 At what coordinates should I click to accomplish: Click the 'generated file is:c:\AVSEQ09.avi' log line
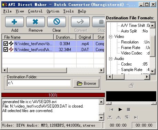pyautogui.click(x=29, y=102)
